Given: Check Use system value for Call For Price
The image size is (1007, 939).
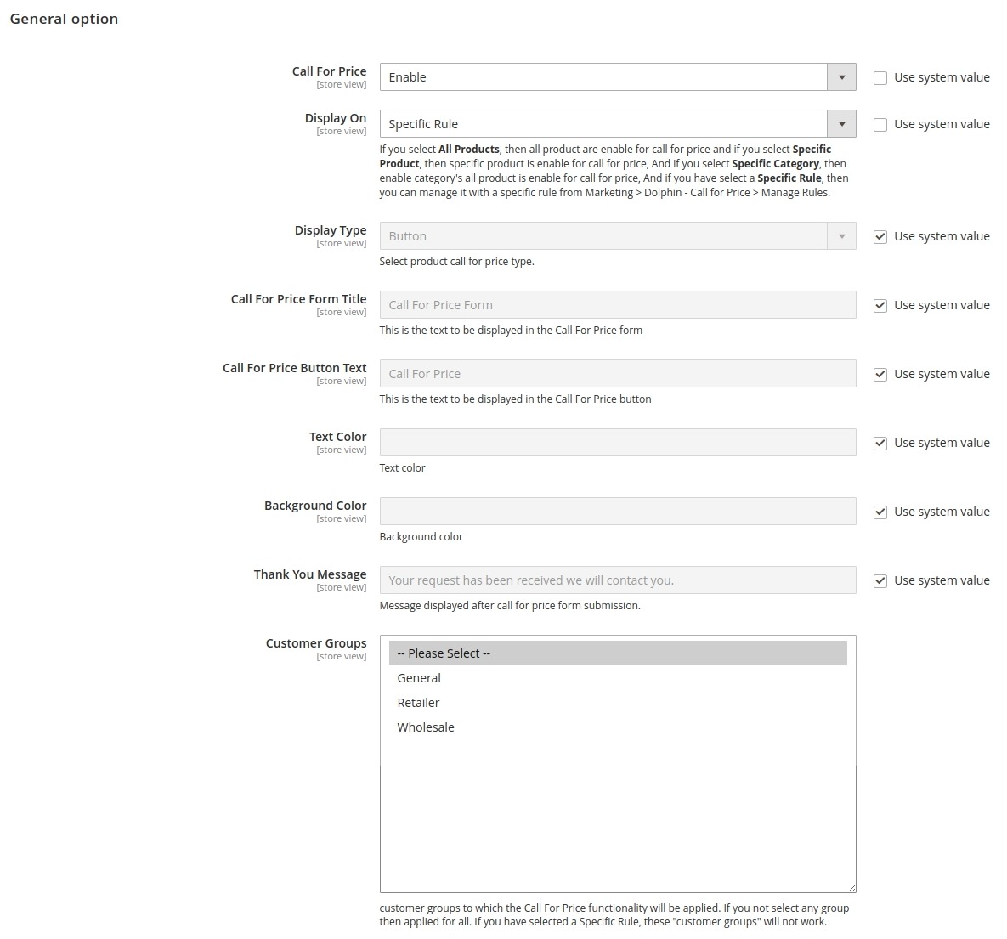Looking at the screenshot, I should (880, 78).
